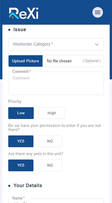
Task: Click the Your Details section heading
Action: tap(28, 186)
